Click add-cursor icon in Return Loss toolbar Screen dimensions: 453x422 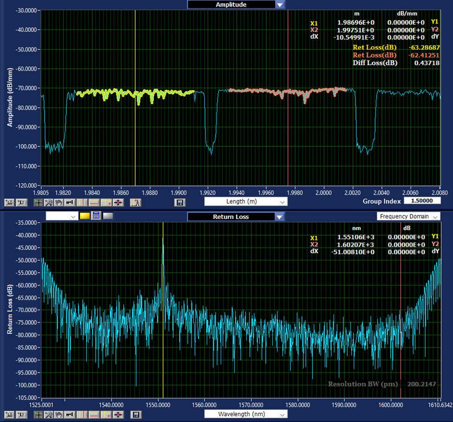click(106, 415)
